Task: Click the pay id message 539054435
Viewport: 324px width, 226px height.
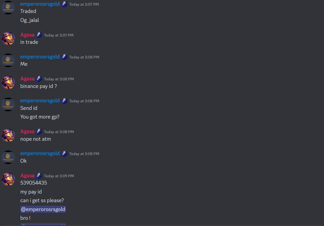Action: 34,183
